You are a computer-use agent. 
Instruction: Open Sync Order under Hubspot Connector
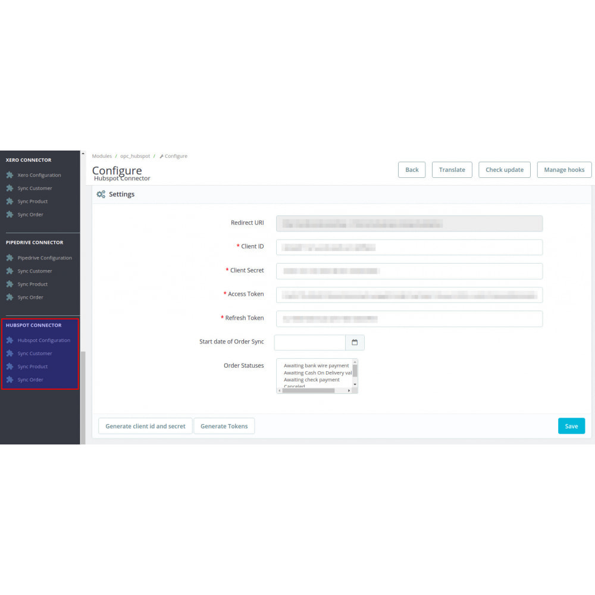[x=30, y=380]
